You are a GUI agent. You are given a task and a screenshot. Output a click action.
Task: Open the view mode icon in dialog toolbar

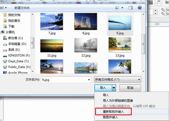tap(117, 8)
